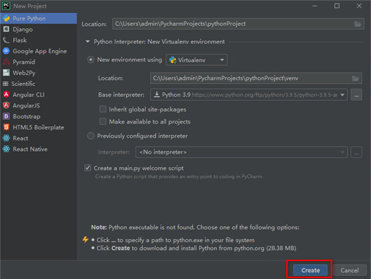Image resolution: width=371 pixels, height=279 pixels.
Task: Choose the Web2Py project type
Action: point(38,73)
